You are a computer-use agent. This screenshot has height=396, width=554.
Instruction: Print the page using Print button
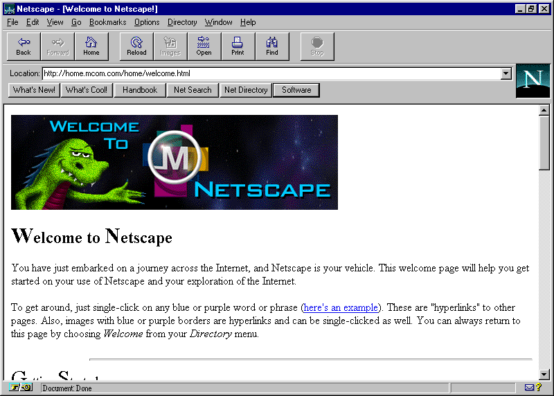(x=238, y=46)
